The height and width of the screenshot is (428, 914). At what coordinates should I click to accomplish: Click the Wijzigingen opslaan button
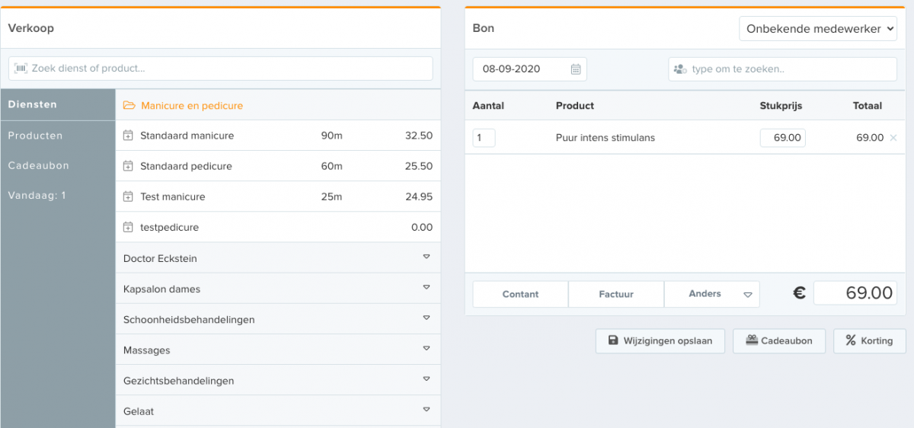pos(660,341)
